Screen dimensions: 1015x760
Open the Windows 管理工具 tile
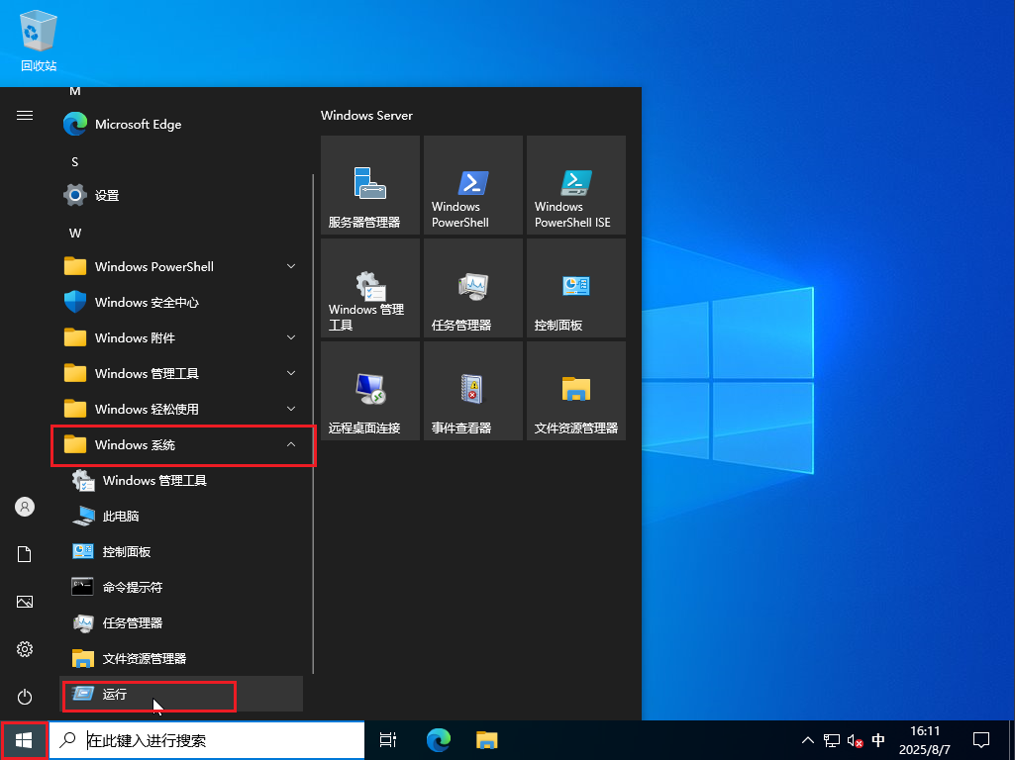(370, 288)
